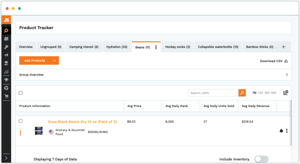The image size is (300, 164).
Task: Switch to the Hydration (33) tab
Action: point(117,47)
